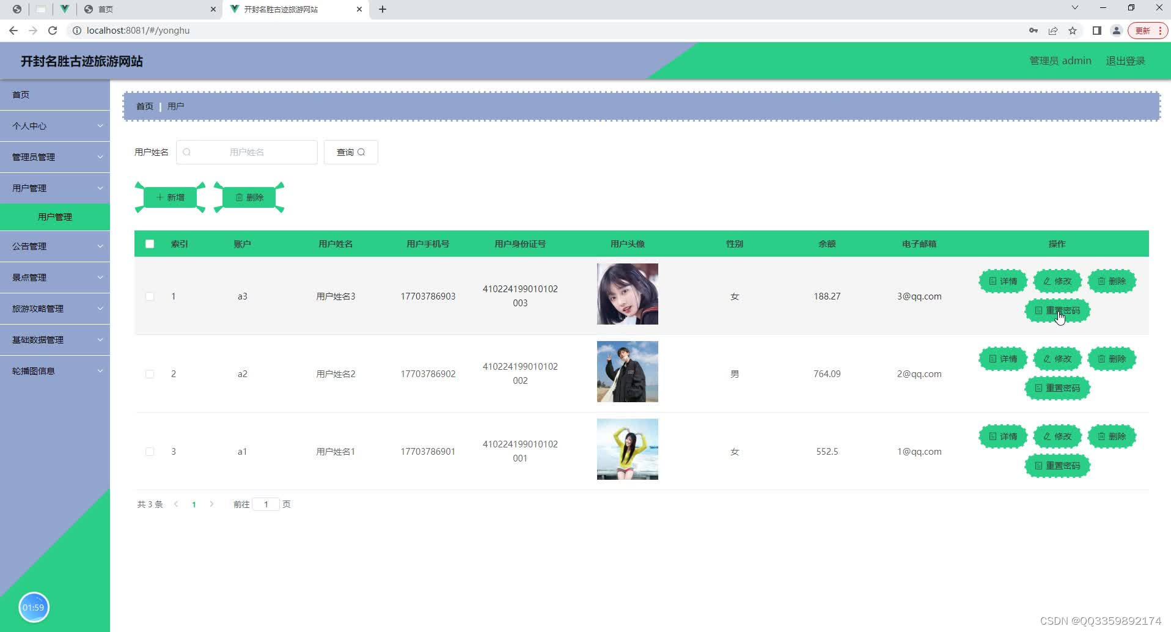
Task: Expand 旅游攻略管理 sidebar menu
Action: coord(55,309)
